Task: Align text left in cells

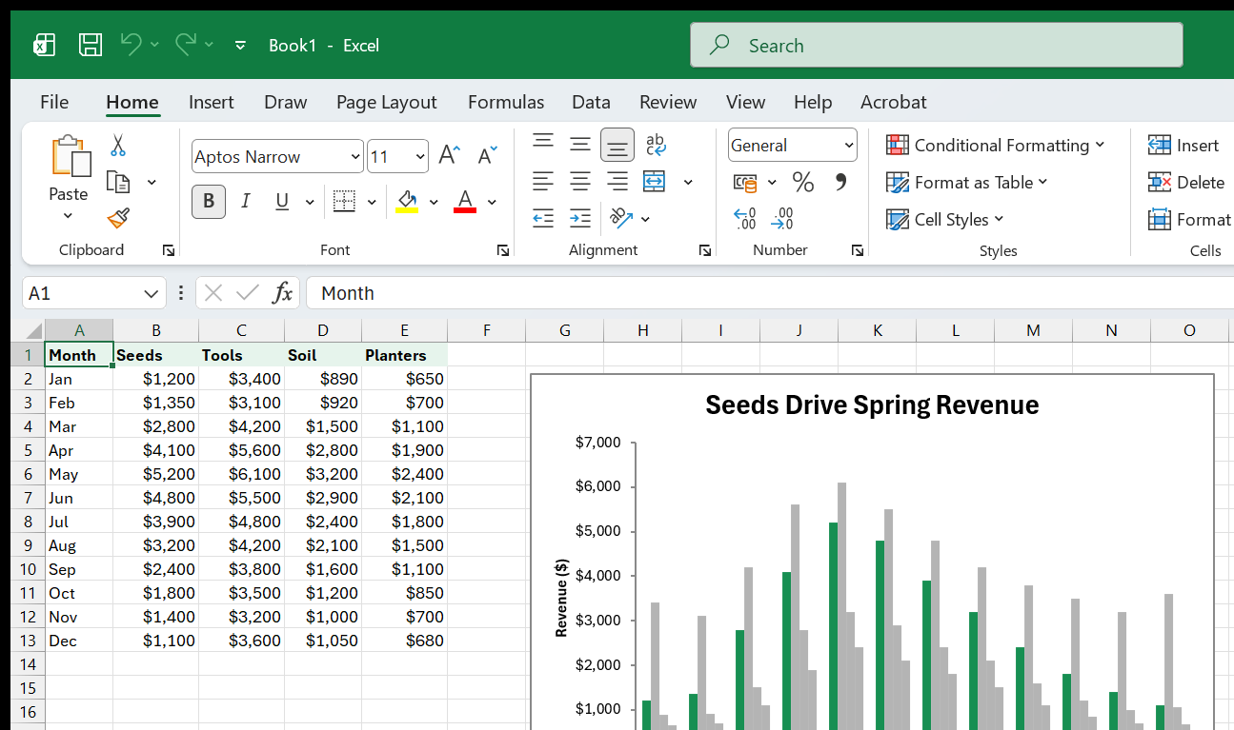Action: pos(543,181)
